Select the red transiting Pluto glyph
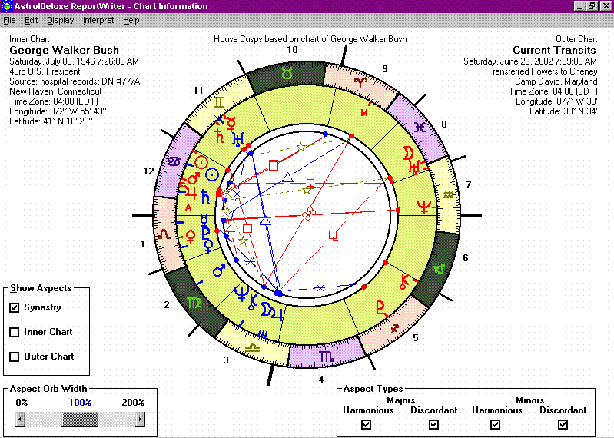 point(381,309)
